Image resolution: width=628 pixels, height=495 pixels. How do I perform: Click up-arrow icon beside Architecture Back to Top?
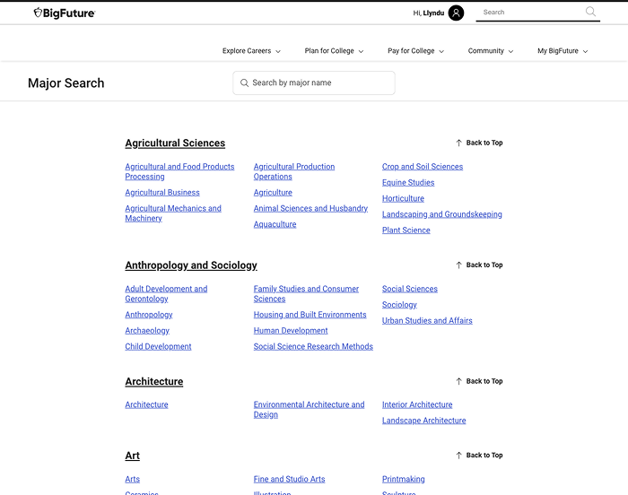tap(459, 381)
